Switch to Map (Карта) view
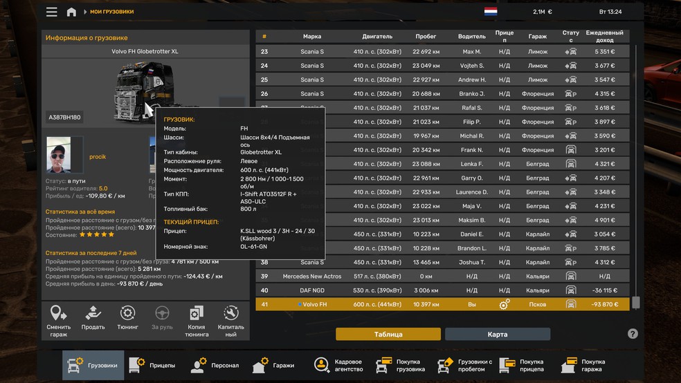Image resolution: width=681 pixels, height=383 pixels. point(498,334)
